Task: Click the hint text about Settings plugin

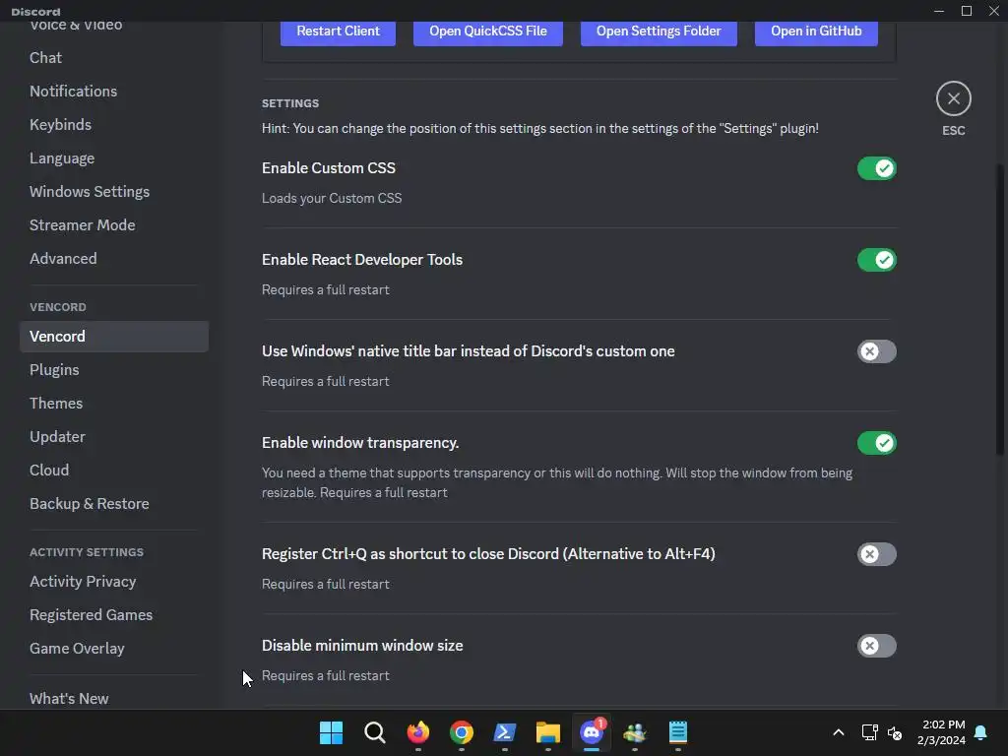Action: point(540,129)
